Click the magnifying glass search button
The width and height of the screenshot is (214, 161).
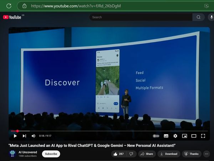[x=199, y=17]
